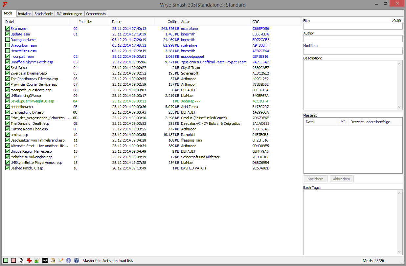Open settings with the gear icon
The height and width of the screenshot is (266, 406).
point(68,260)
